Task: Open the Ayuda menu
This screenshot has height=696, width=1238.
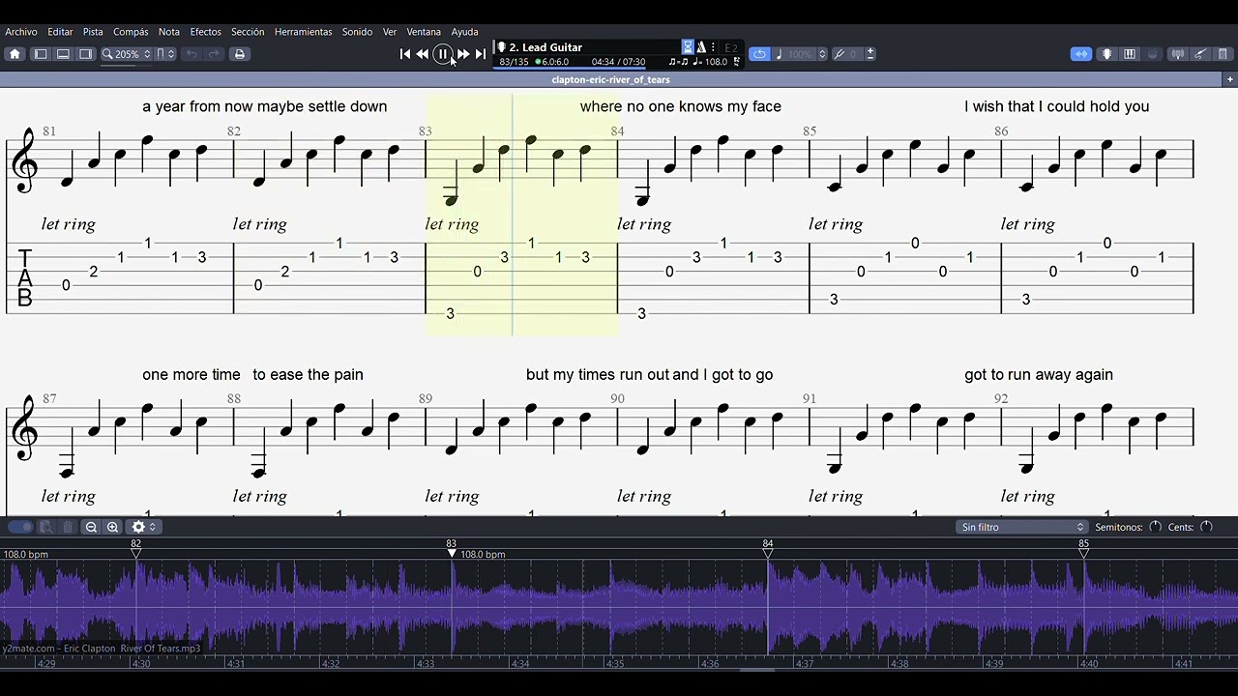Action: click(464, 32)
